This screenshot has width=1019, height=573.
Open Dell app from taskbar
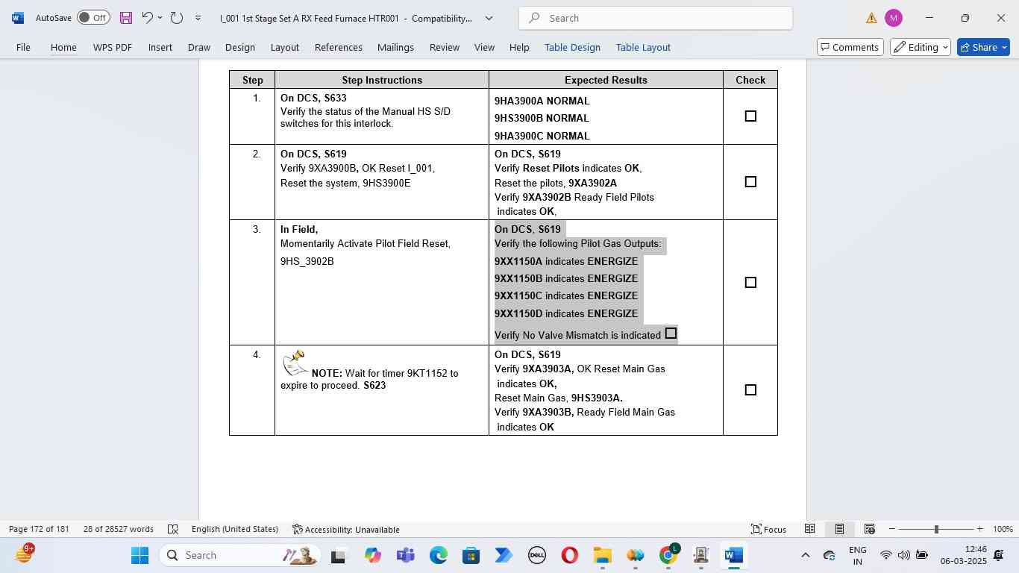pos(536,555)
